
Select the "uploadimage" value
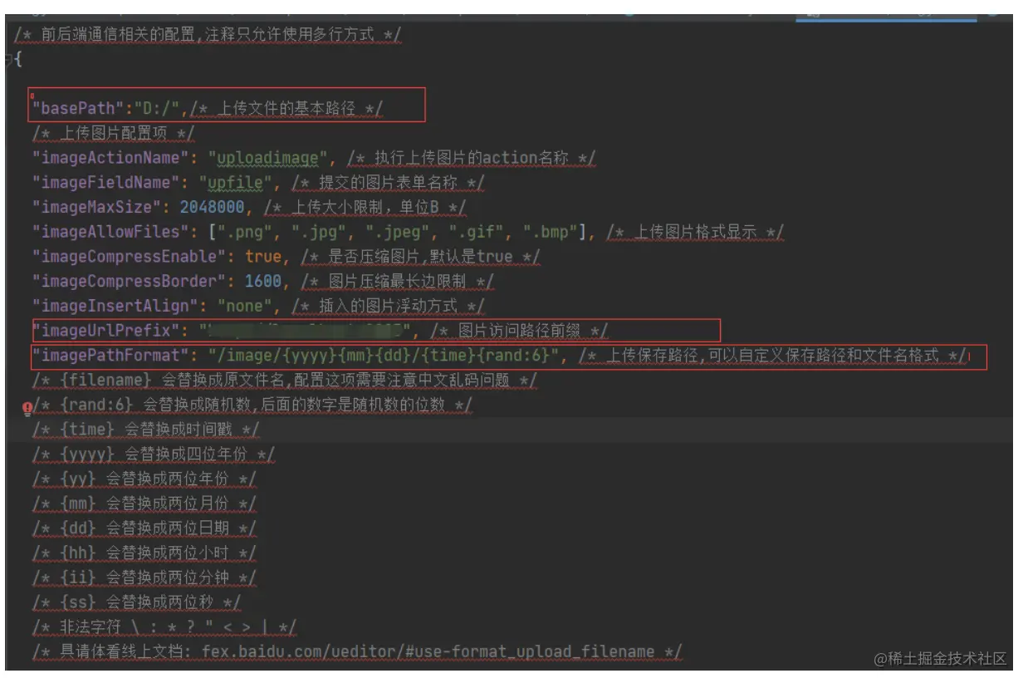pos(268,158)
